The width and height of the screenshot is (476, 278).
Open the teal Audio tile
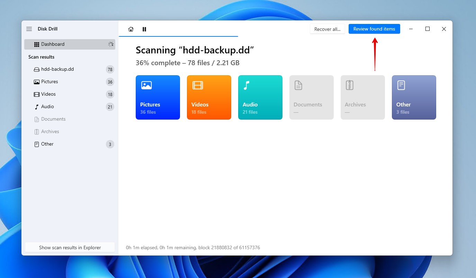[x=260, y=97]
